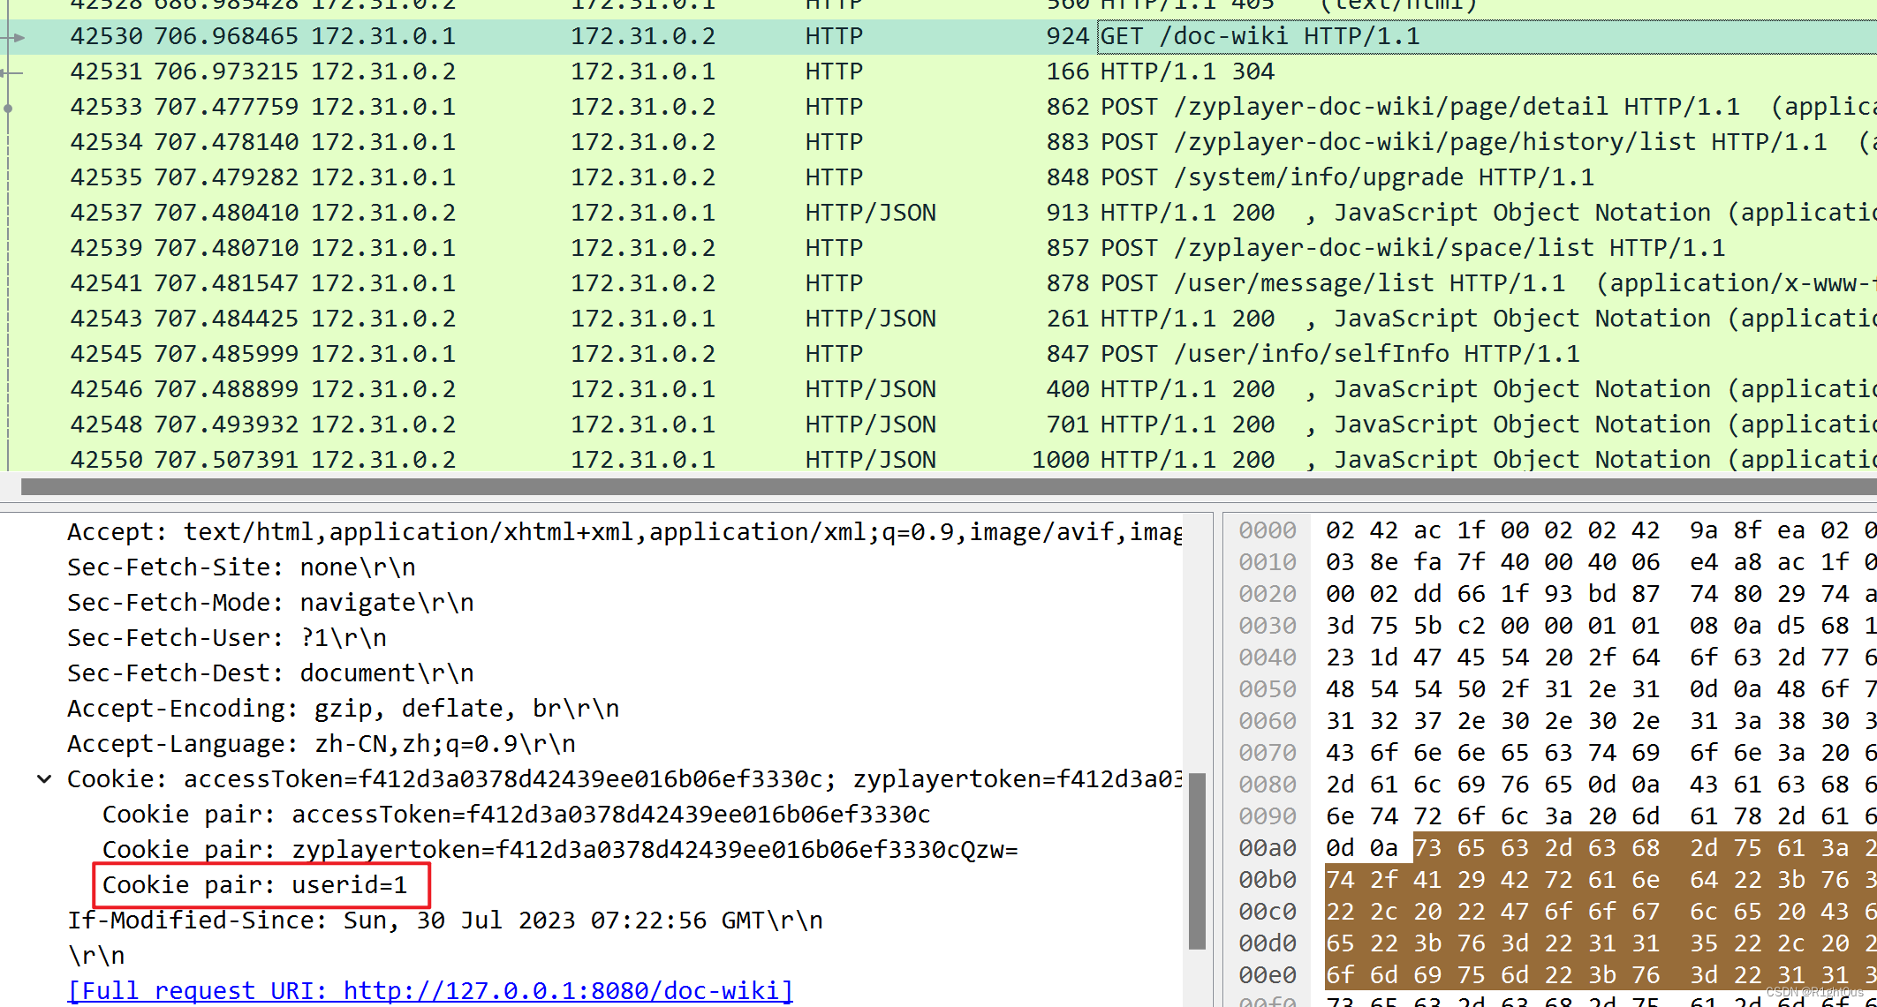Image resolution: width=1877 pixels, height=1007 pixels.
Task: Click hex offset 0050 row bytes
Action: coord(1601,689)
